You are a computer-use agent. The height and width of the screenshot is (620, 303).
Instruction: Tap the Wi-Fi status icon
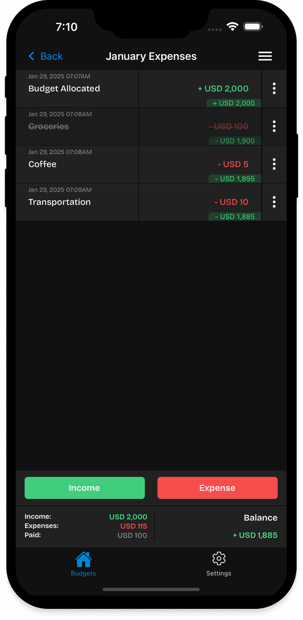[232, 27]
